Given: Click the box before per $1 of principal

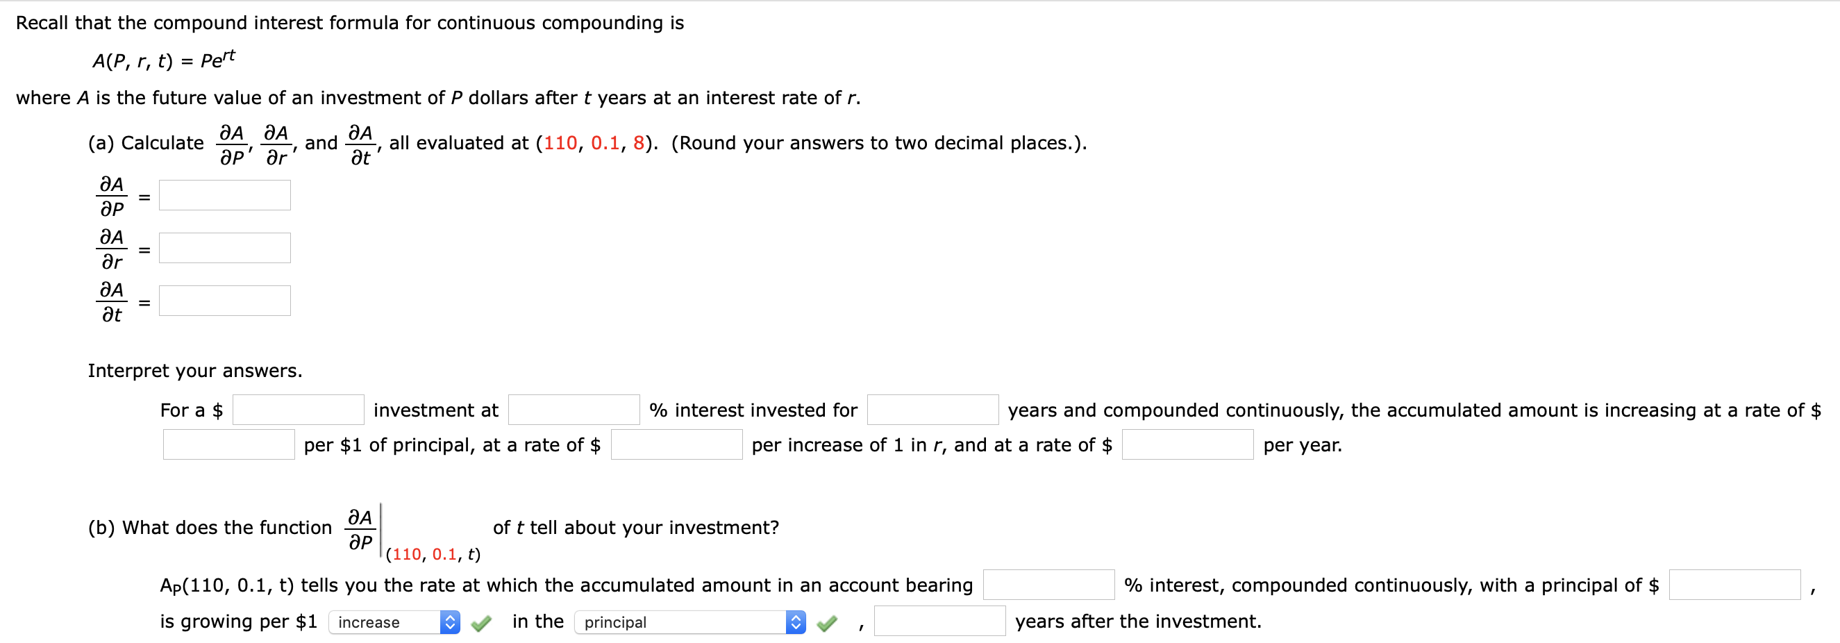Looking at the screenshot, I should coord(228,444).
